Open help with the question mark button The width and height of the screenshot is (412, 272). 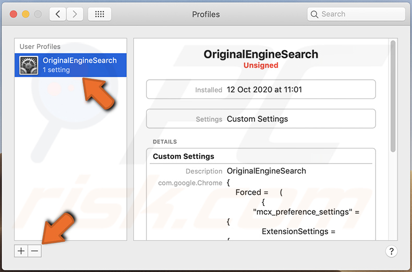point(391,251)
